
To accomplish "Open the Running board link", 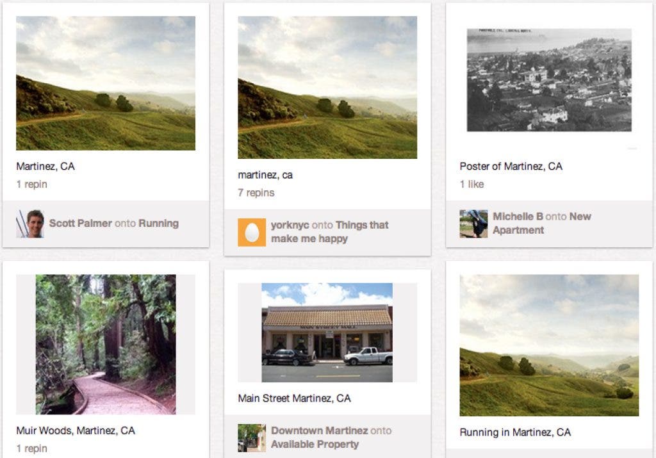I will pos(159,224).
